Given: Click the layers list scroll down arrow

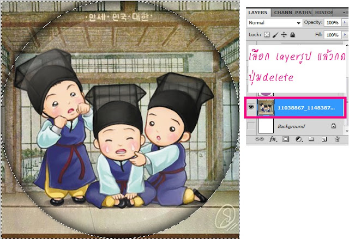Looking at the screenshot, I should (x=347, y=131).
